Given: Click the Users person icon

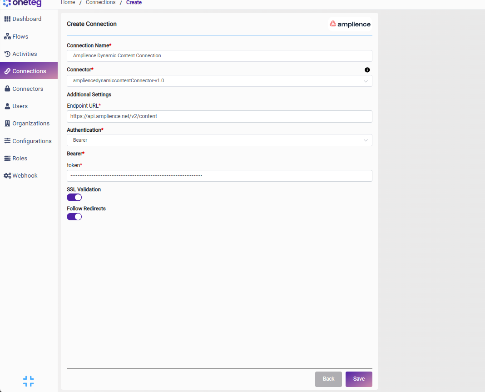Looking at the screenshot, I should [x=7, y=106].
